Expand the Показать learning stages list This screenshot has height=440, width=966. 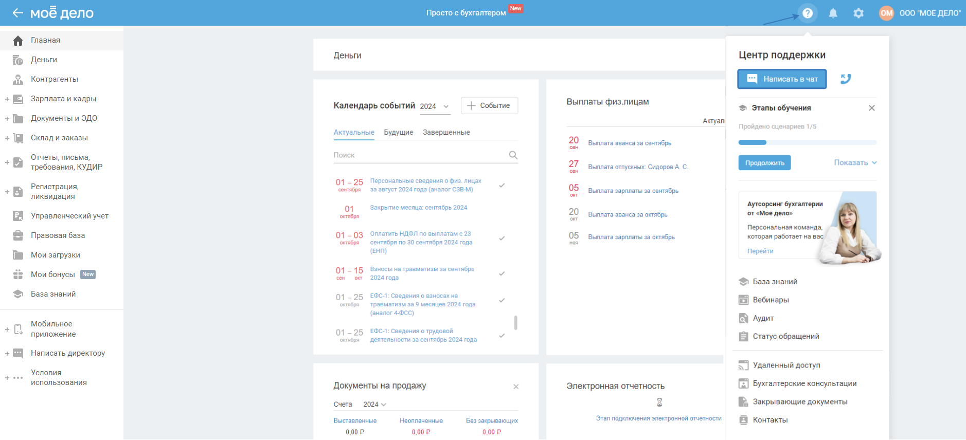tap(855, 162)
